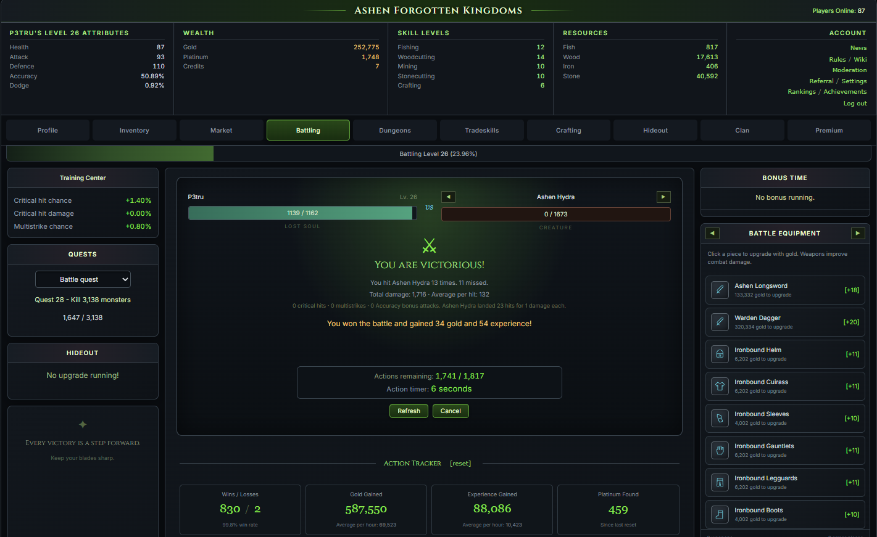Click the Ironbound Gauntlets hand icon

pyautogui.click(x=720, y=450)
